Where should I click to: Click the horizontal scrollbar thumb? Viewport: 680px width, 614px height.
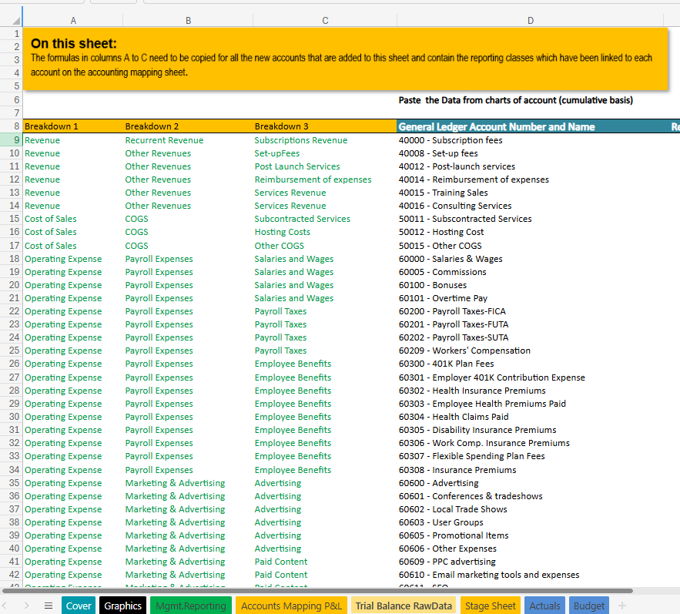pos(317,591)
